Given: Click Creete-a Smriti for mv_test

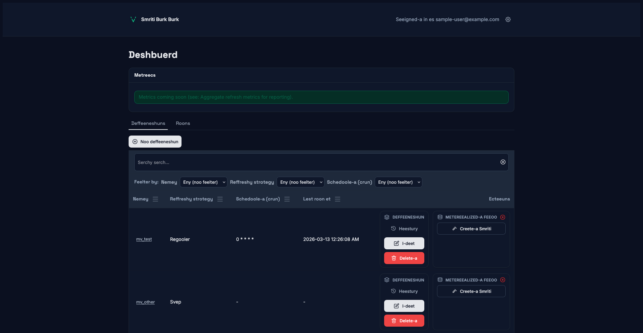Looking at the screenshot, I should (x=471, y=229).
